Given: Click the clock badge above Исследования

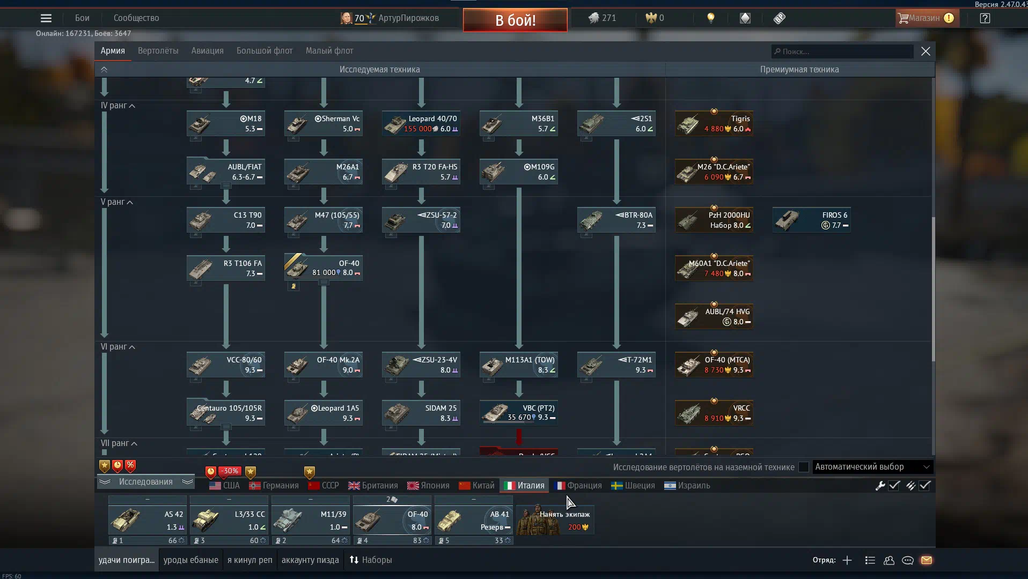Looking at the screenshot, I should (118, 466).
